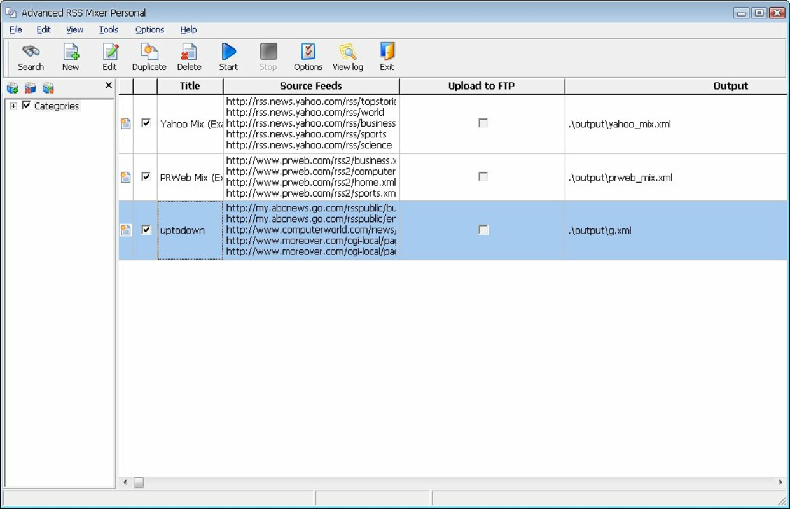Click the prweb.com/rss2/home.xml feed line
Screen dimensions: 790x509
pos(311,182)
